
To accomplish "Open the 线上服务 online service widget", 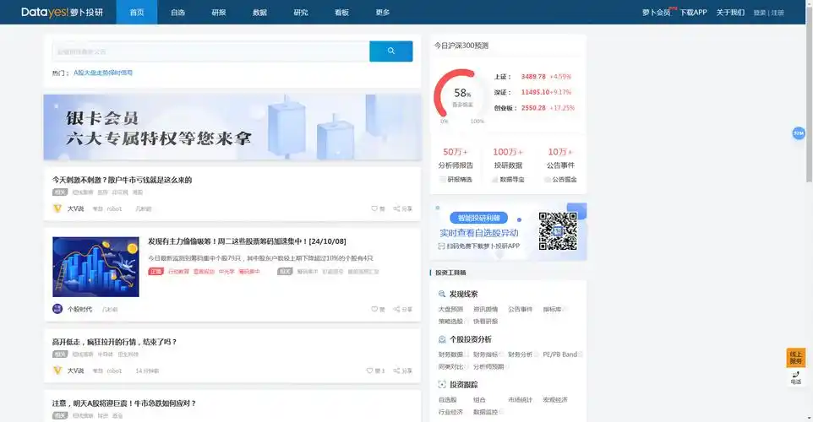I will (x=795, y=358).
